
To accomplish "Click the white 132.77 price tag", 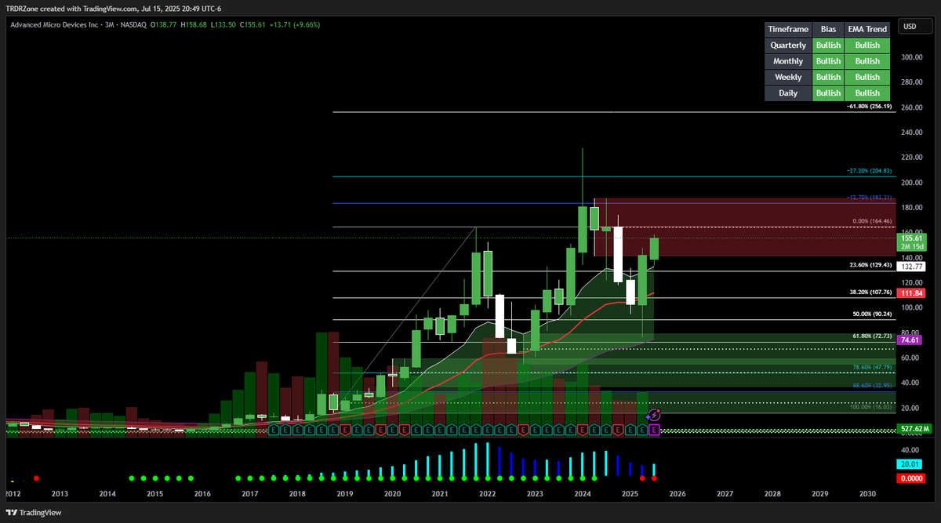I will pos(913,267).
